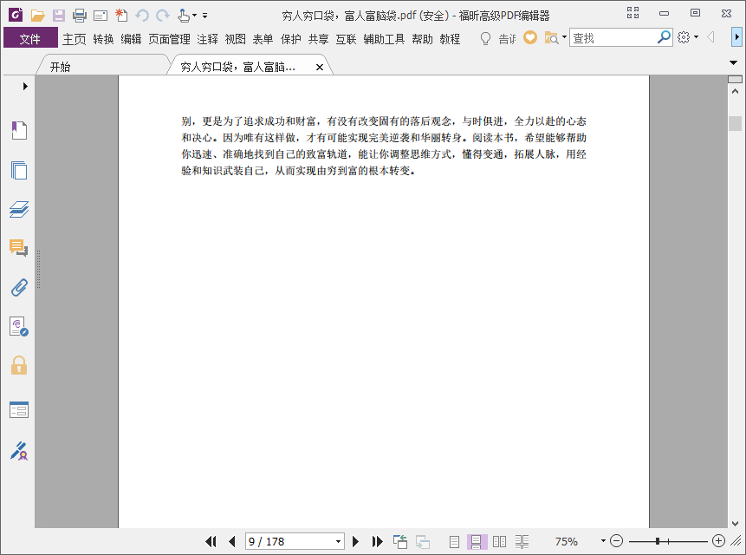Screen dimensions: 746x555
Task: Open the page thumbnails panel
Action: 19,170
